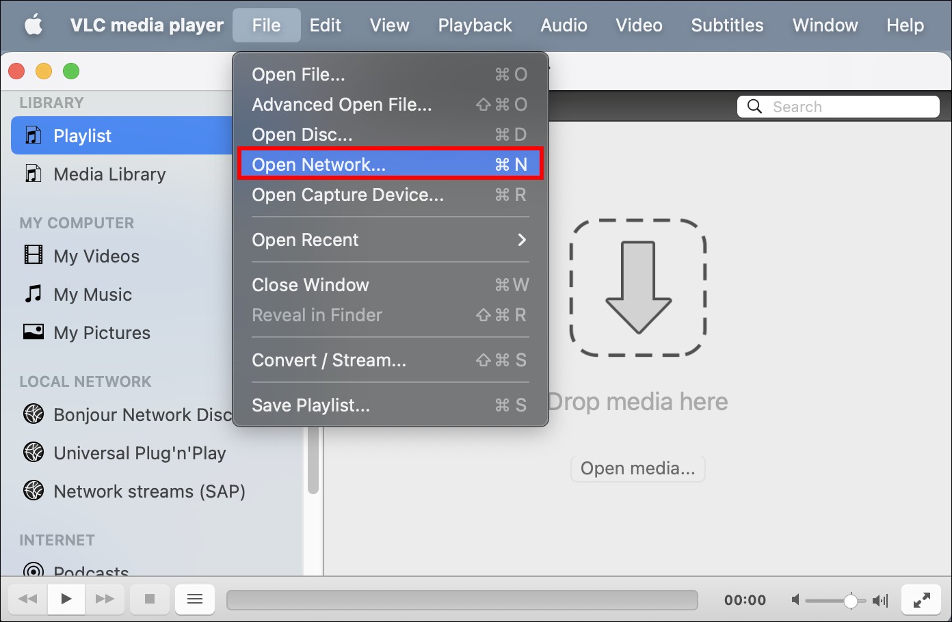Click the Play button
The width and height of the screenshot is (952, 622).
[66, 599]
